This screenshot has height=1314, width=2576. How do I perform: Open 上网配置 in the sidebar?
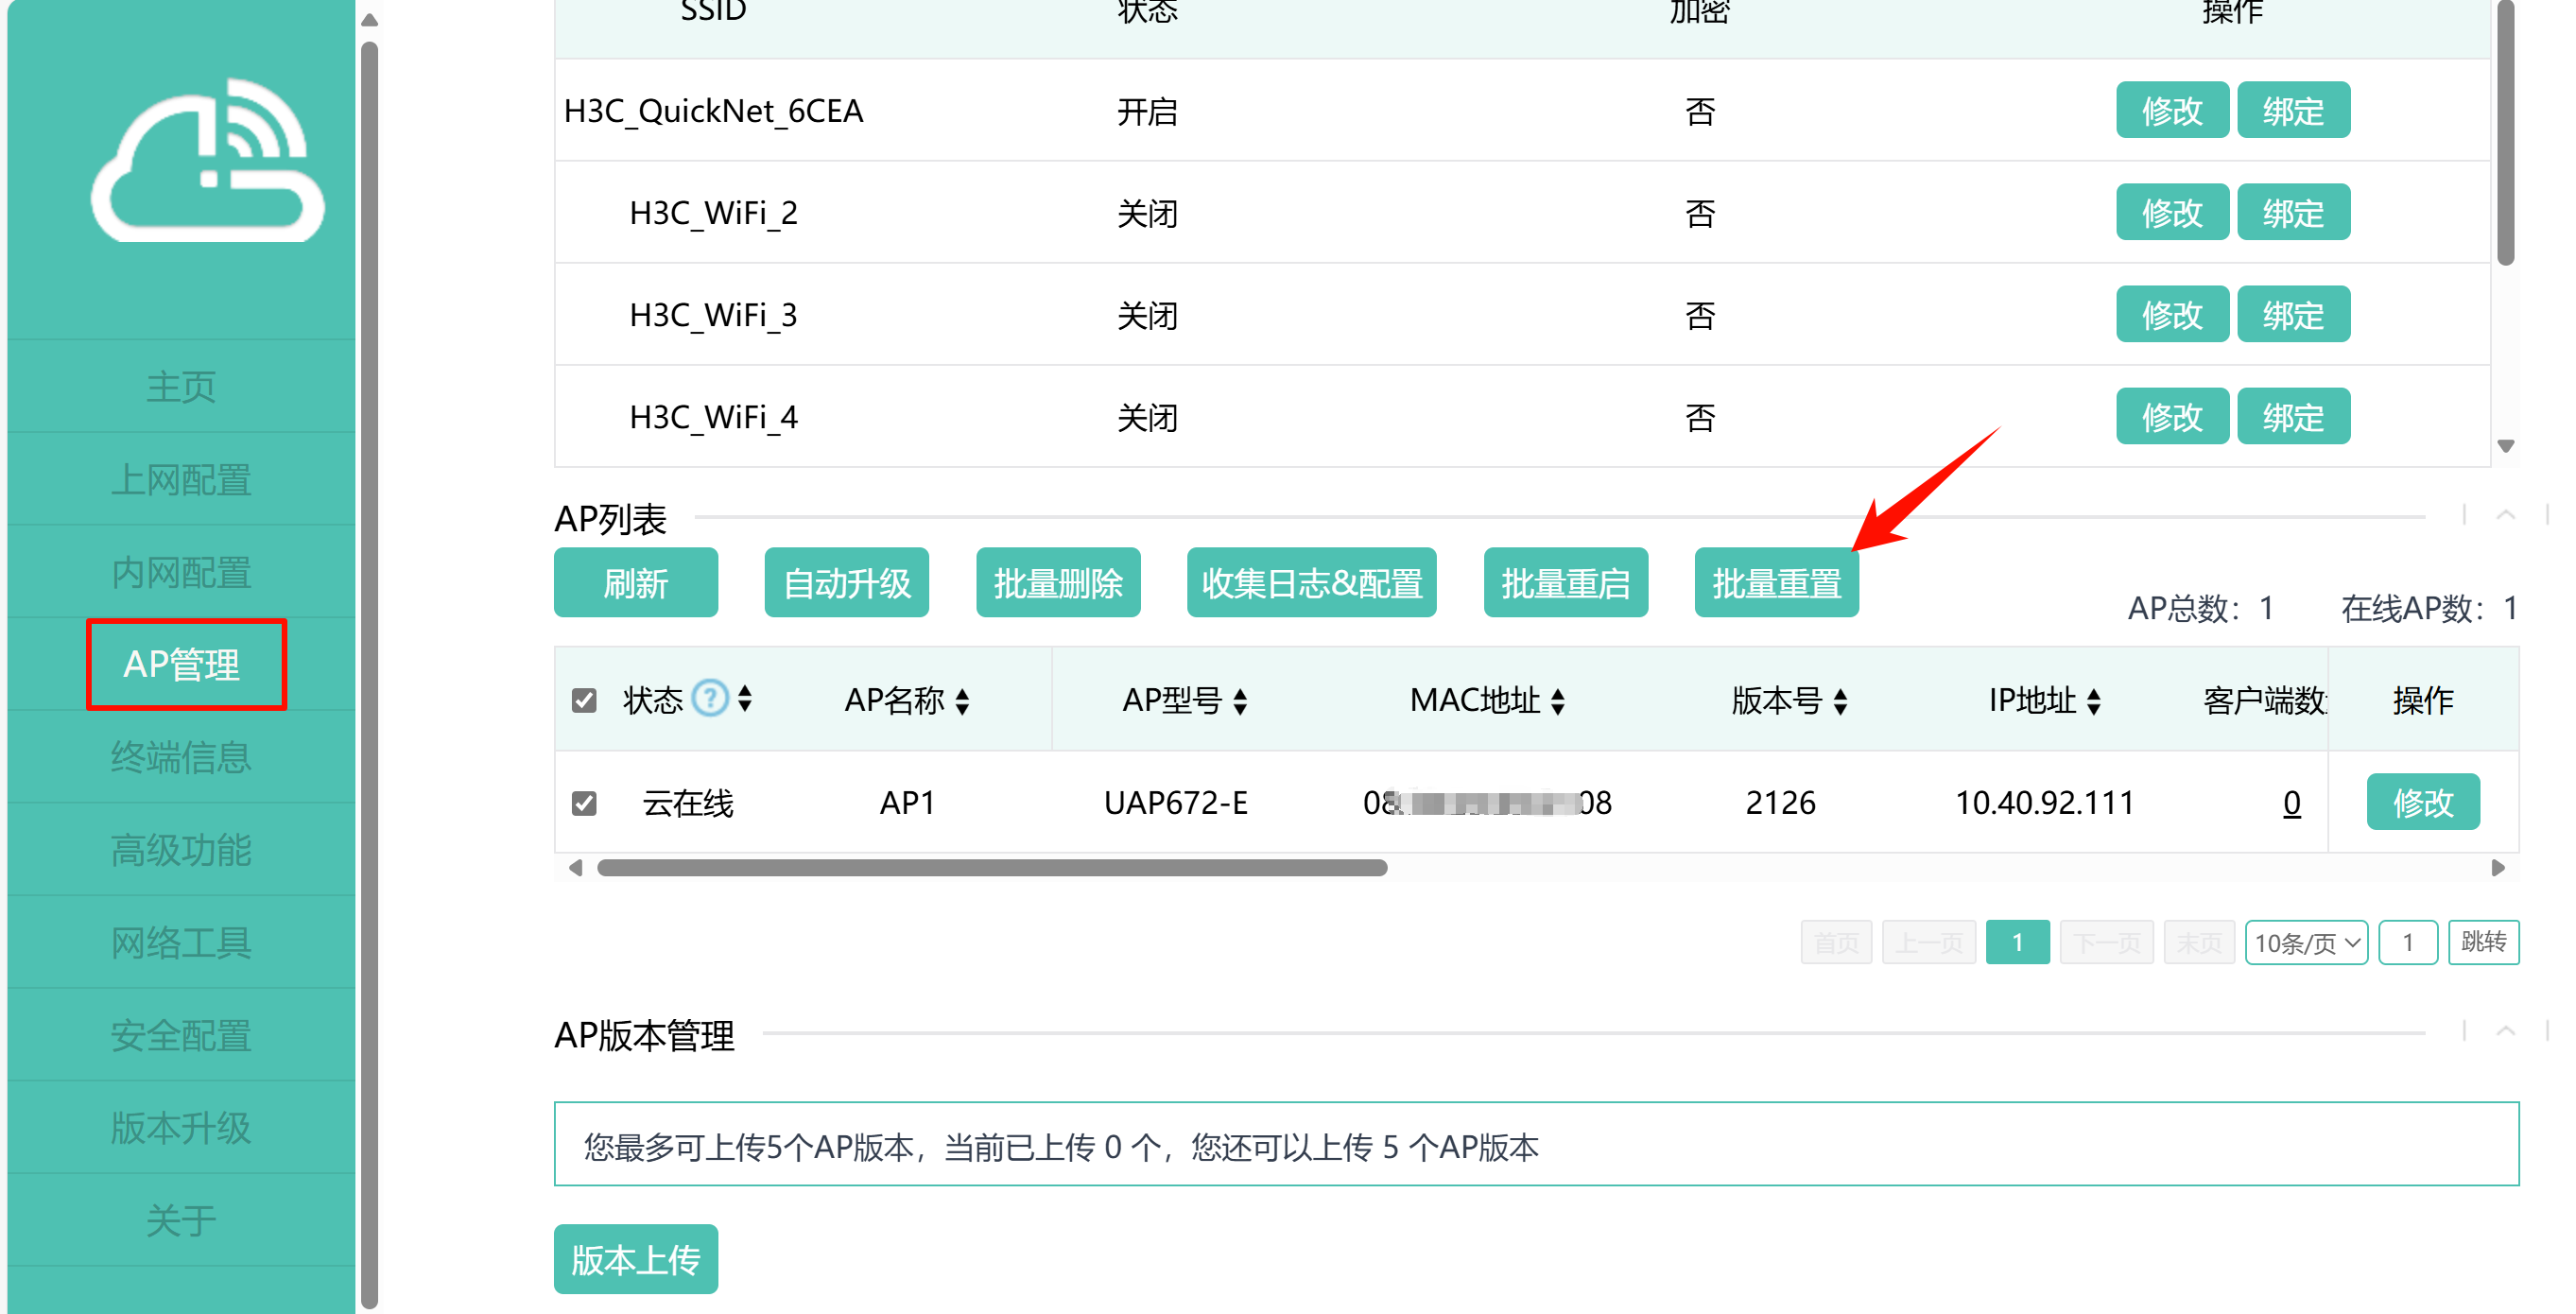click(181, 479)
